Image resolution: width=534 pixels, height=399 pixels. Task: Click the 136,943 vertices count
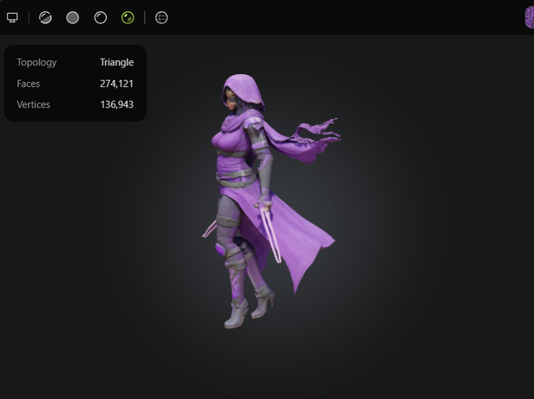(x=117, y=104)
